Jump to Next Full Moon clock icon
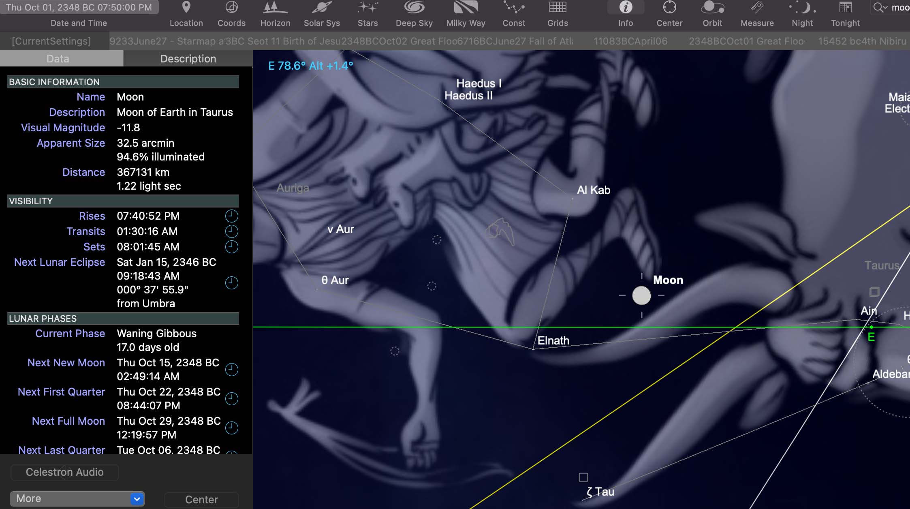 tap(231, 428)
